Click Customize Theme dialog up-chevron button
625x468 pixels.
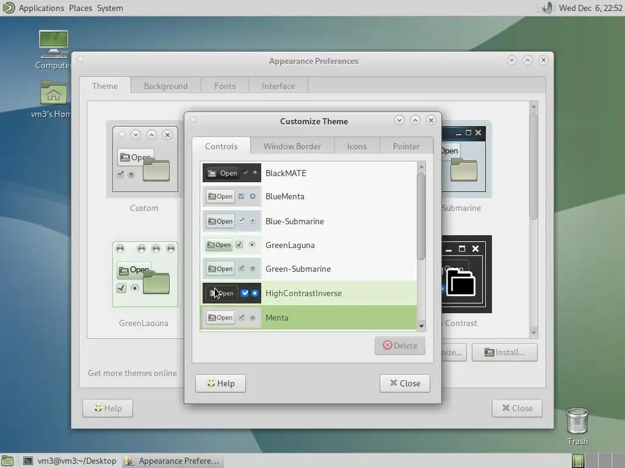coord(415,120)
